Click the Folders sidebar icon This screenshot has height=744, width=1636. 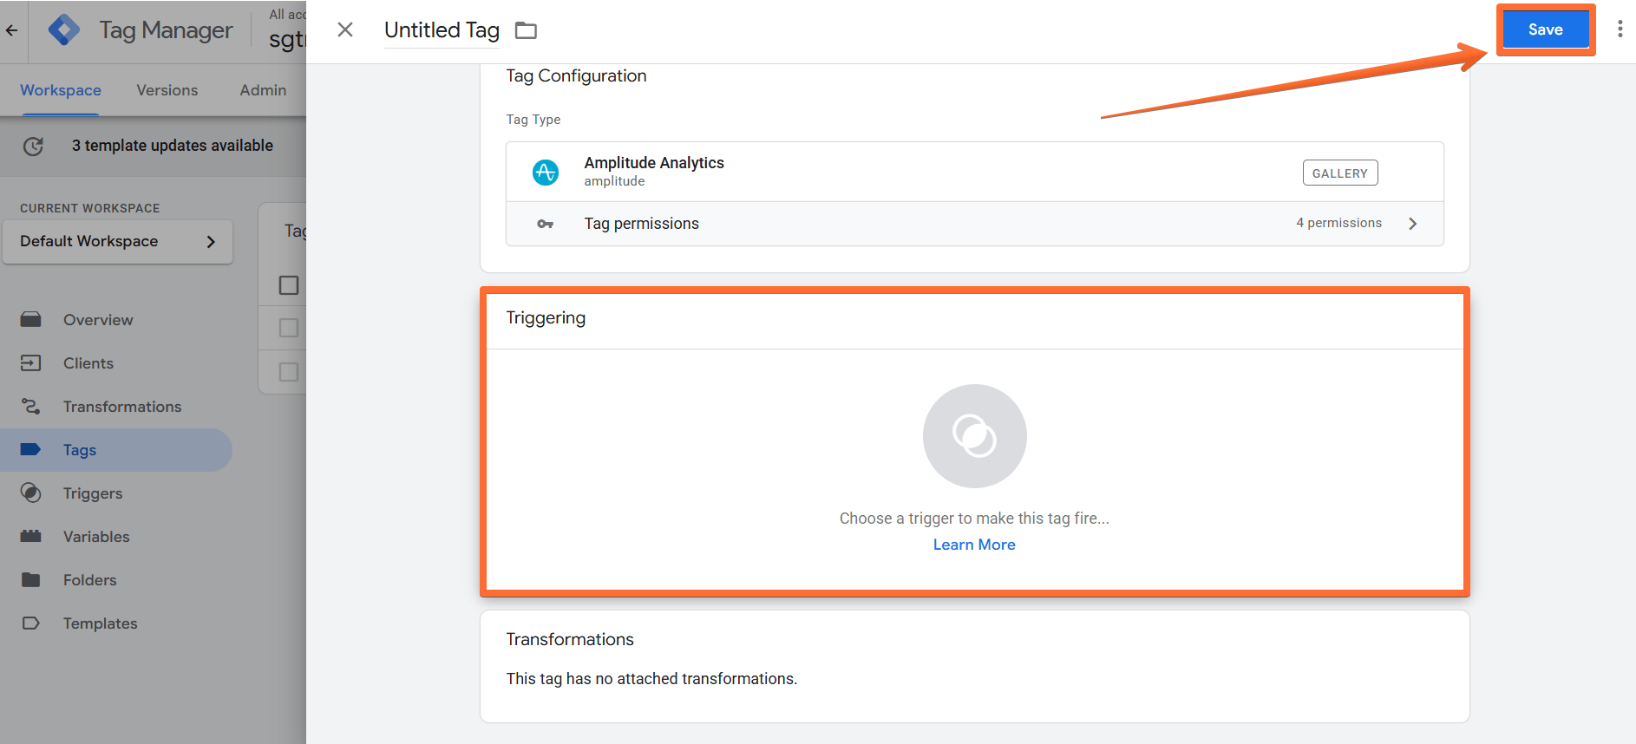31,580
